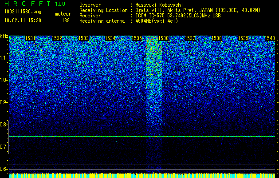The width and height of the screenshot is (279, 178).
Task: Click the meteor label
Action: coord(63,14)
